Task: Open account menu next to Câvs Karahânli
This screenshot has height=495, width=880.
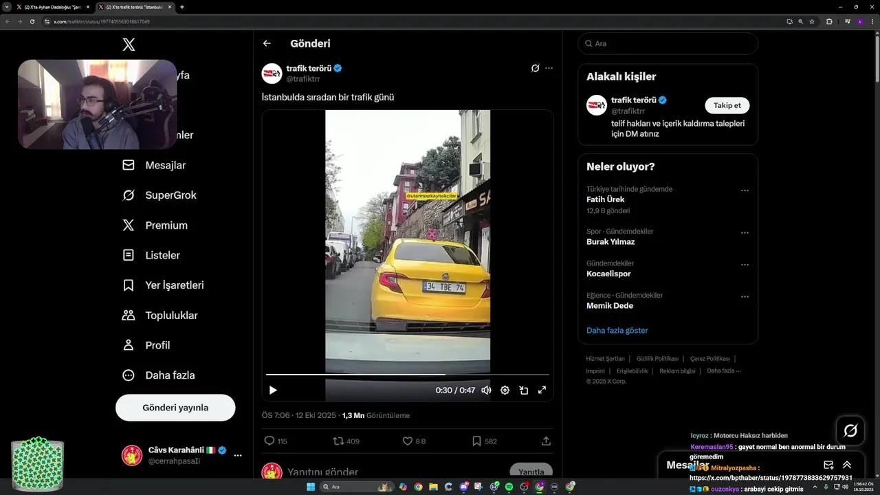Action: click(238, 455)
